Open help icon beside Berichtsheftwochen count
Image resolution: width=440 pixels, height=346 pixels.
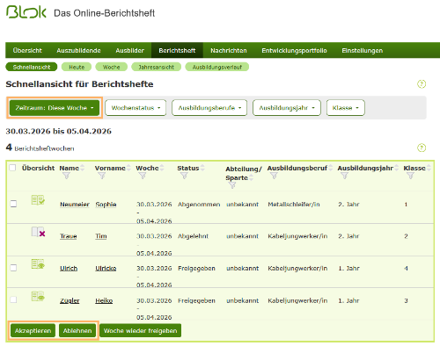click(x=422, y=148)
